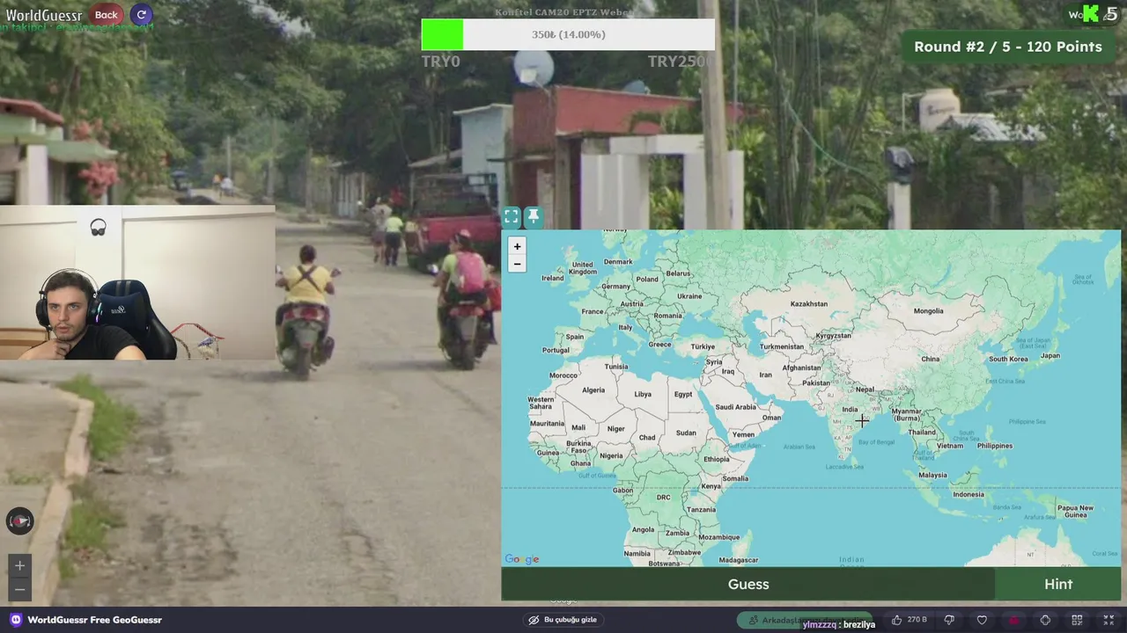Click the purple reload round icon

(141, 14)
